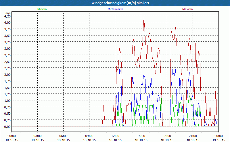Click the 15:00 time axis label
The height and width of the screenshot is (143, 230).
click(x=141, y=136)
